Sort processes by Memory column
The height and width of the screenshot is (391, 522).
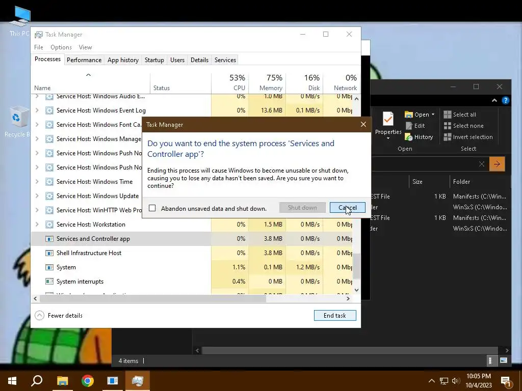point(267,82)
